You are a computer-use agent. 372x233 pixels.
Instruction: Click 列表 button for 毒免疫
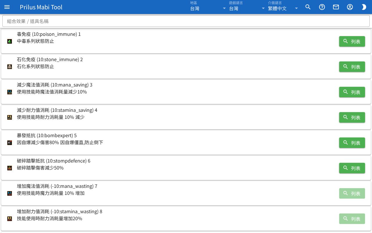352,41
